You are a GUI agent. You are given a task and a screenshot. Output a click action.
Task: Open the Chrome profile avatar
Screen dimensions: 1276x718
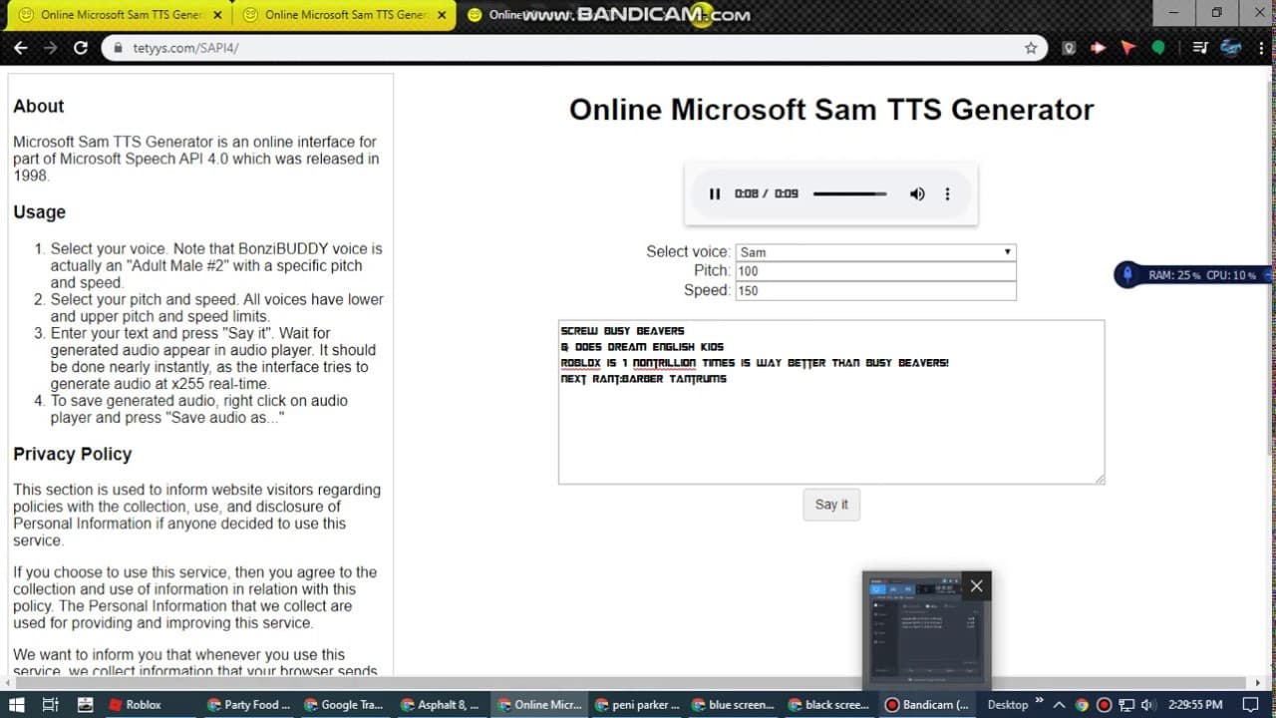click(1231, 48)
